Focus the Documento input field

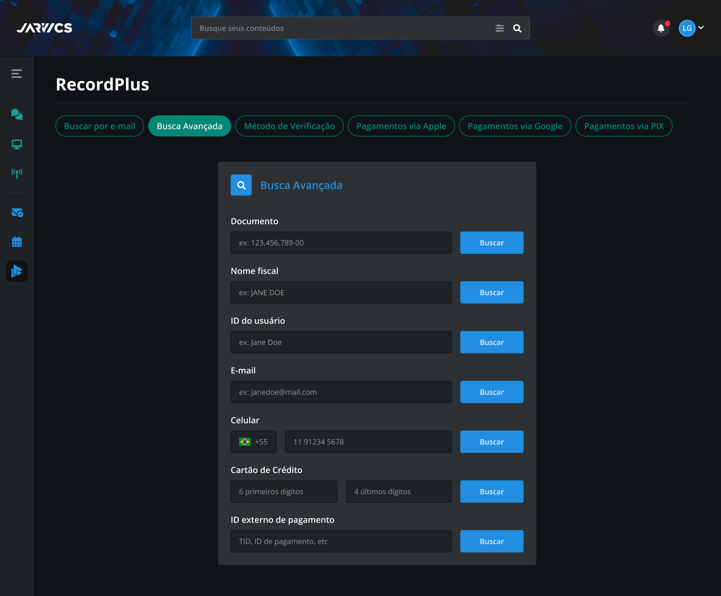(341, 243)
